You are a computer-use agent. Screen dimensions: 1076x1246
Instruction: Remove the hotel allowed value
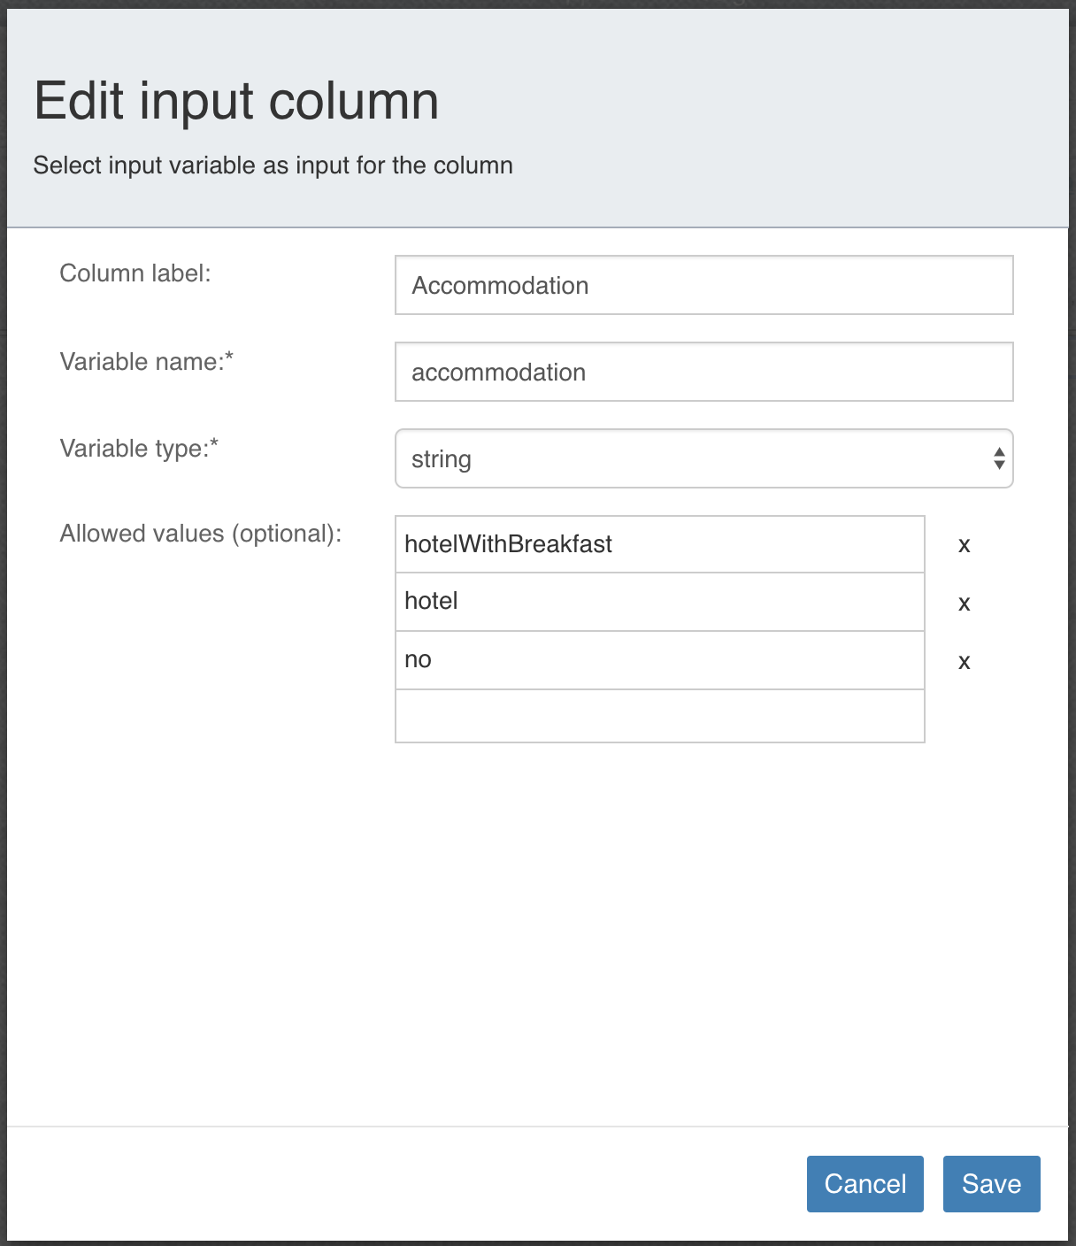coord(964,603)
